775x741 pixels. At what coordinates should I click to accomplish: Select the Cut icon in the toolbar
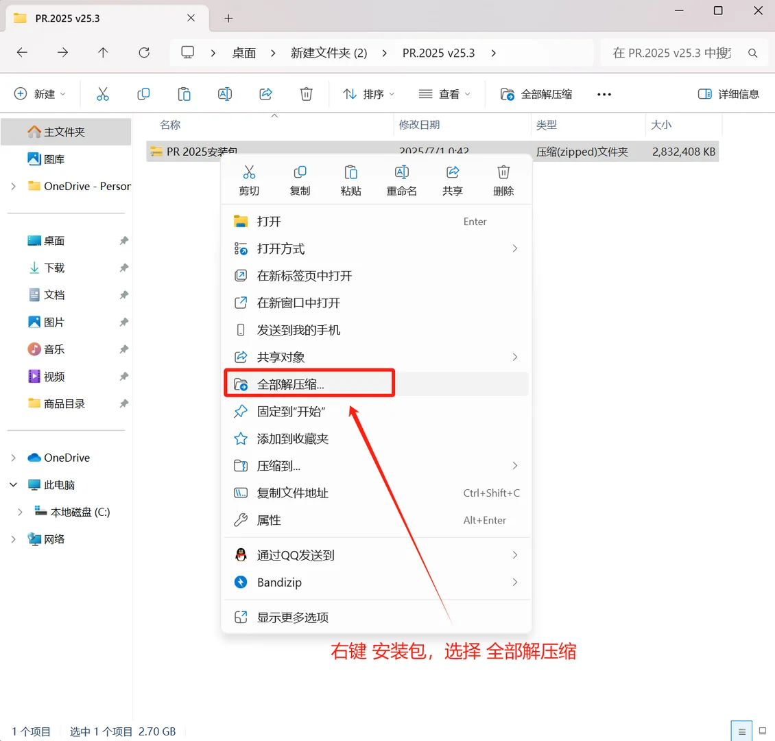[103, 93]
